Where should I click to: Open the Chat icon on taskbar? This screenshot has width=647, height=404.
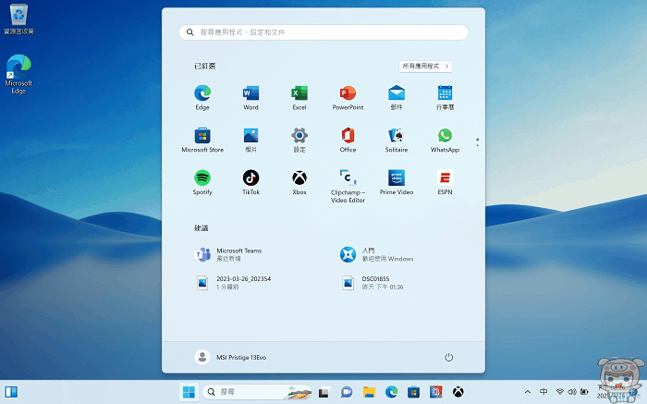point(347,392)
